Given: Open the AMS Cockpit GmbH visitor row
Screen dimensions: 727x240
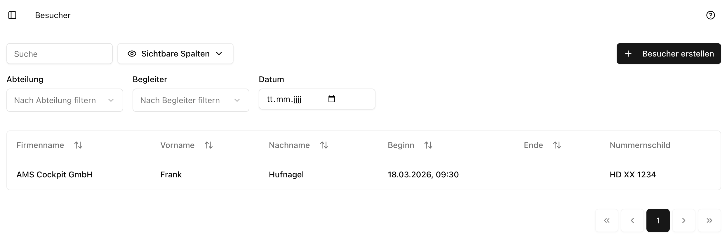Looking at the screenshot, I should click(x=55, y=175).
